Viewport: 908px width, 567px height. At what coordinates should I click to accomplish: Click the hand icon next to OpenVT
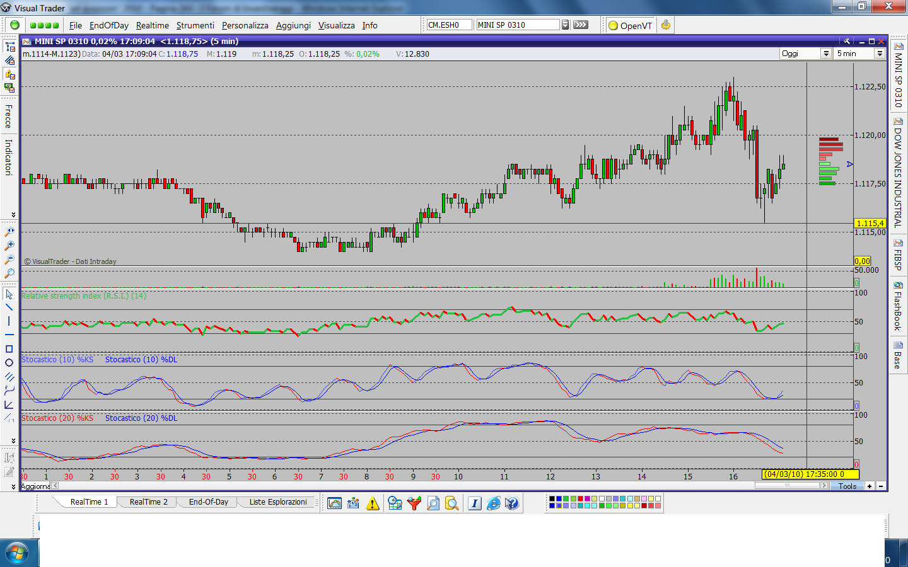(x=666, y=25)
